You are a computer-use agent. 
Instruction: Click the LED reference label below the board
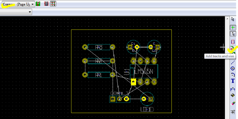coord(147,109)
